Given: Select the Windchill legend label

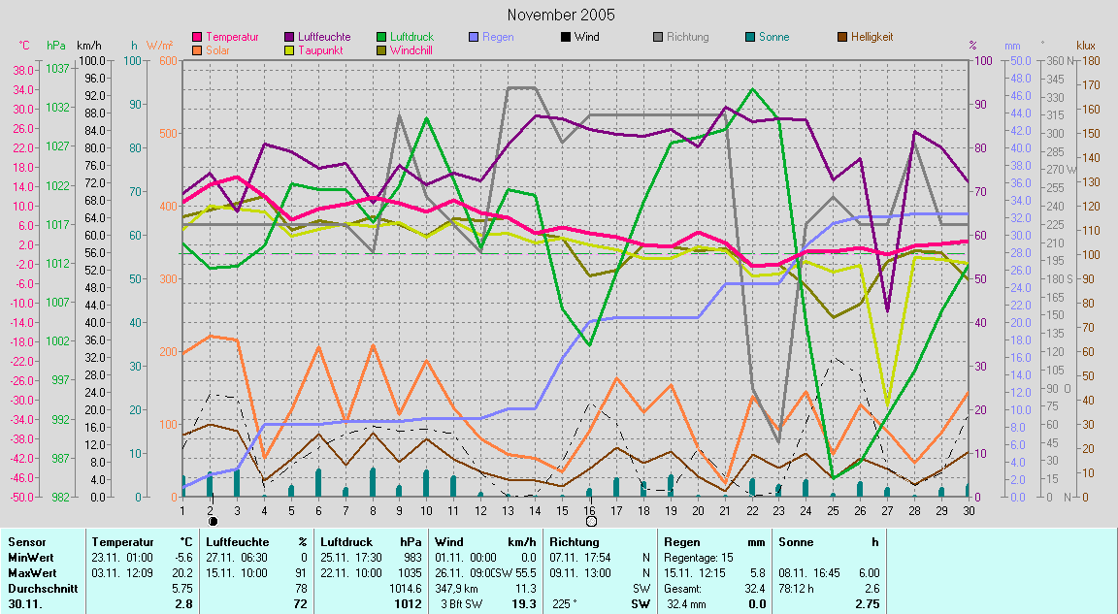Looking at the screenshot, I should click(x=411, y=50).
